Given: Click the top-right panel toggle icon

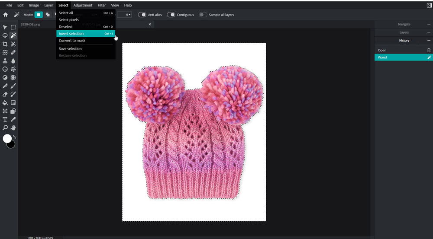Looking at the screenshot, I should (429, 5).
